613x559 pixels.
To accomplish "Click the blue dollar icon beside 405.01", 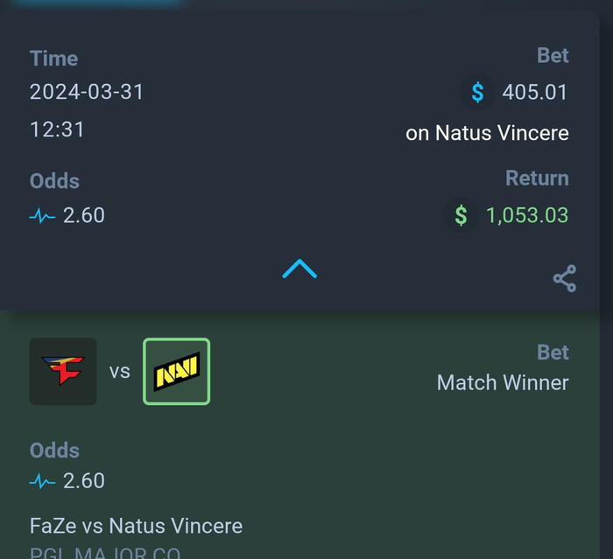I will click(x=477, y=92).
